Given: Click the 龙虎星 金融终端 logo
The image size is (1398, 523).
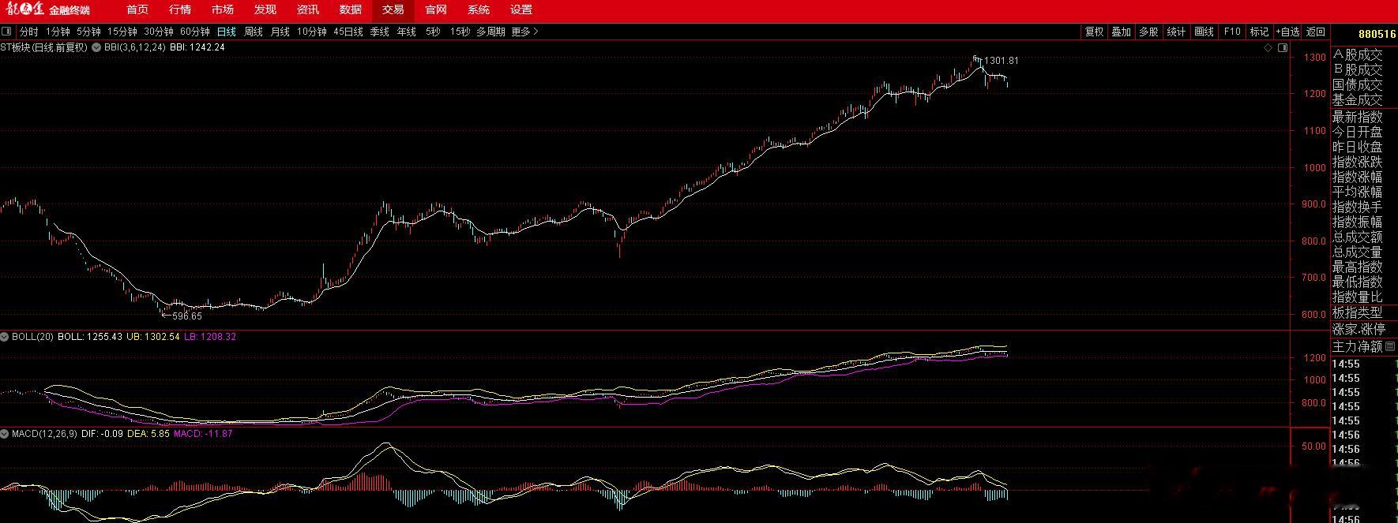Looking at the screenshot, I should pyautogui.click(x=47, y=10).
